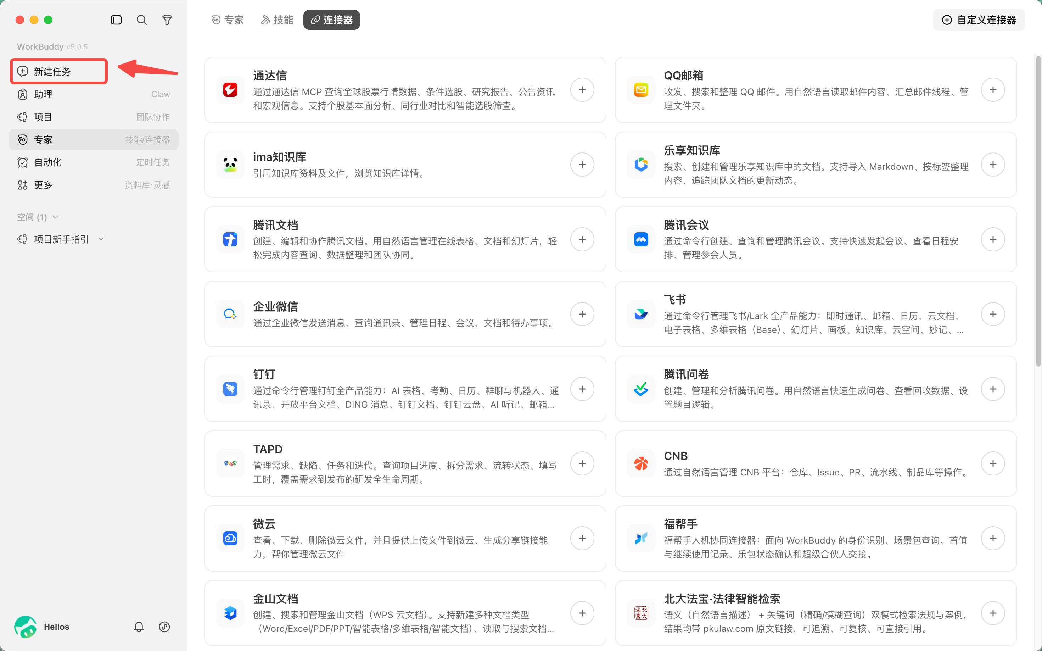
Task: Open 助理 in the sidebar
Action: (94, 94)
